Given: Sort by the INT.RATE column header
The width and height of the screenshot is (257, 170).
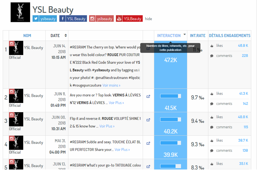Looking at the screenshot, I should 197,36.
